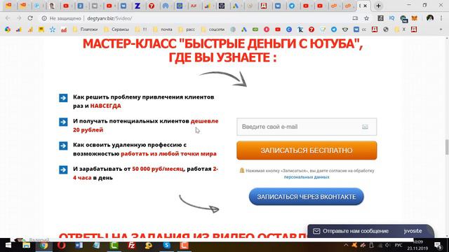The image size is (449, 252).
Task: Open the IQ extension icon
Action: click(391, 18)
